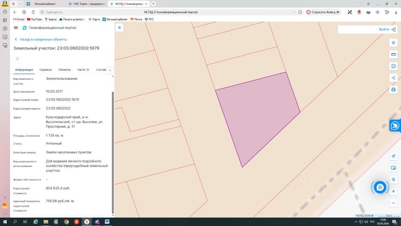Switch to the Состав tab
The width and height of the screenshot is (401, 226).
[101, 70]
